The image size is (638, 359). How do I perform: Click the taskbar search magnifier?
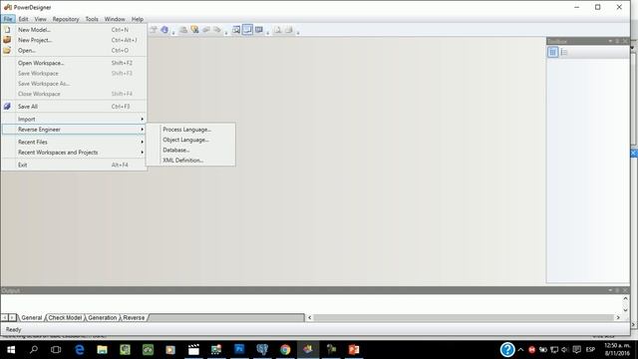(34, 350)
